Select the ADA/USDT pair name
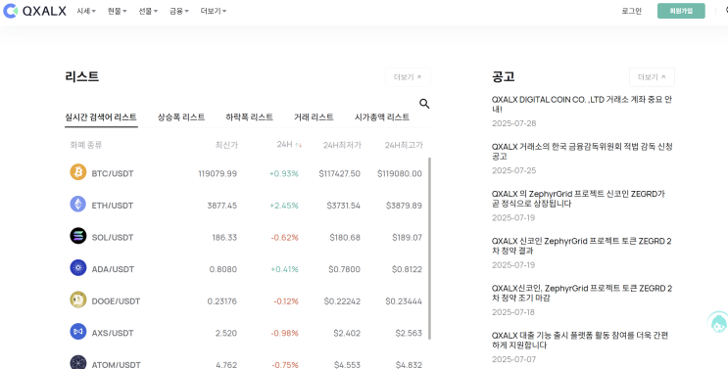 pyautogui.click(x=113, y=269)
